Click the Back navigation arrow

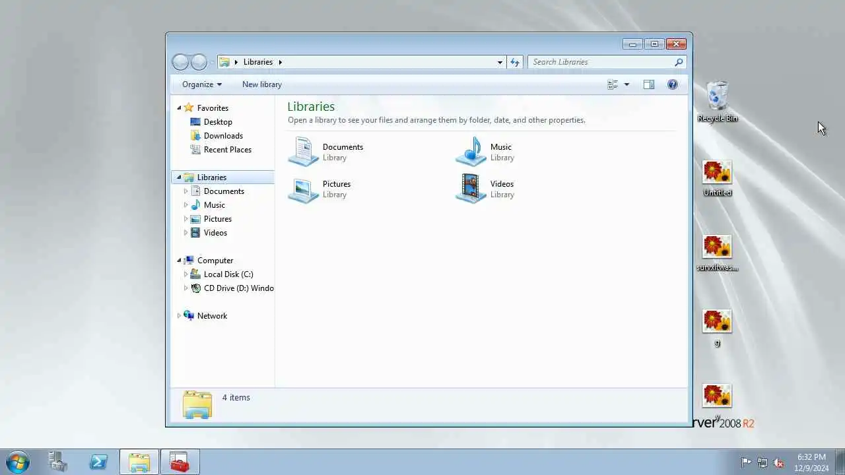point(180,62)
